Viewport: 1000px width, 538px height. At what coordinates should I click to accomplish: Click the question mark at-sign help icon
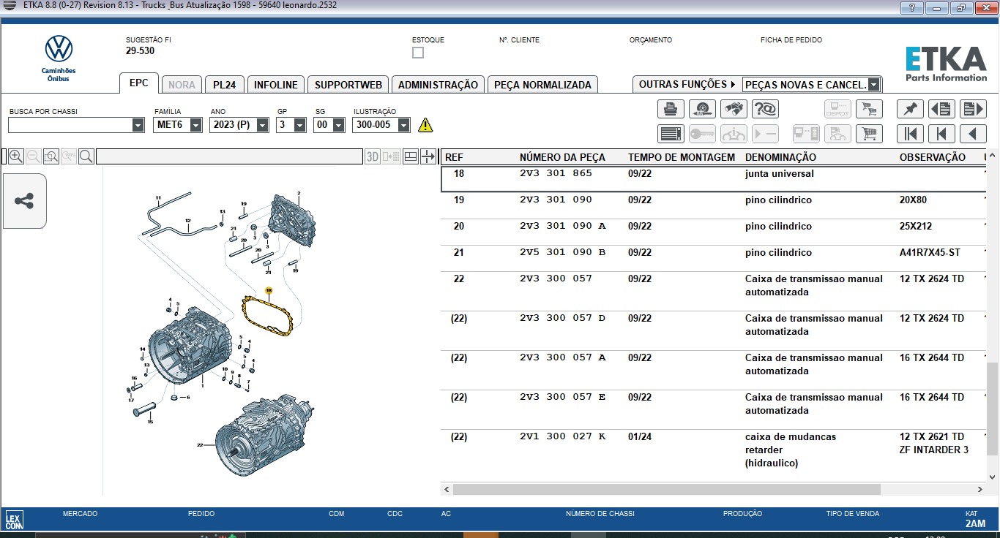(x=765, y=109)
